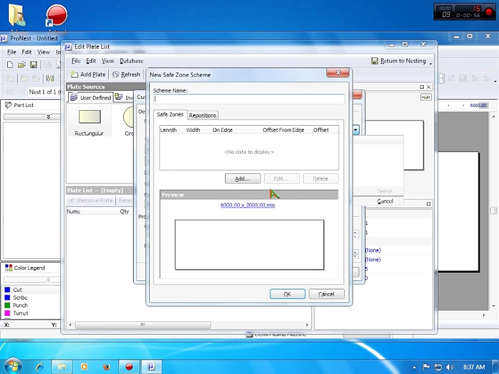This screenshot has width=499, height=374.
Task: Cancel the New Safe Zone Scheme dialog
Action: [x=326, y=294]
